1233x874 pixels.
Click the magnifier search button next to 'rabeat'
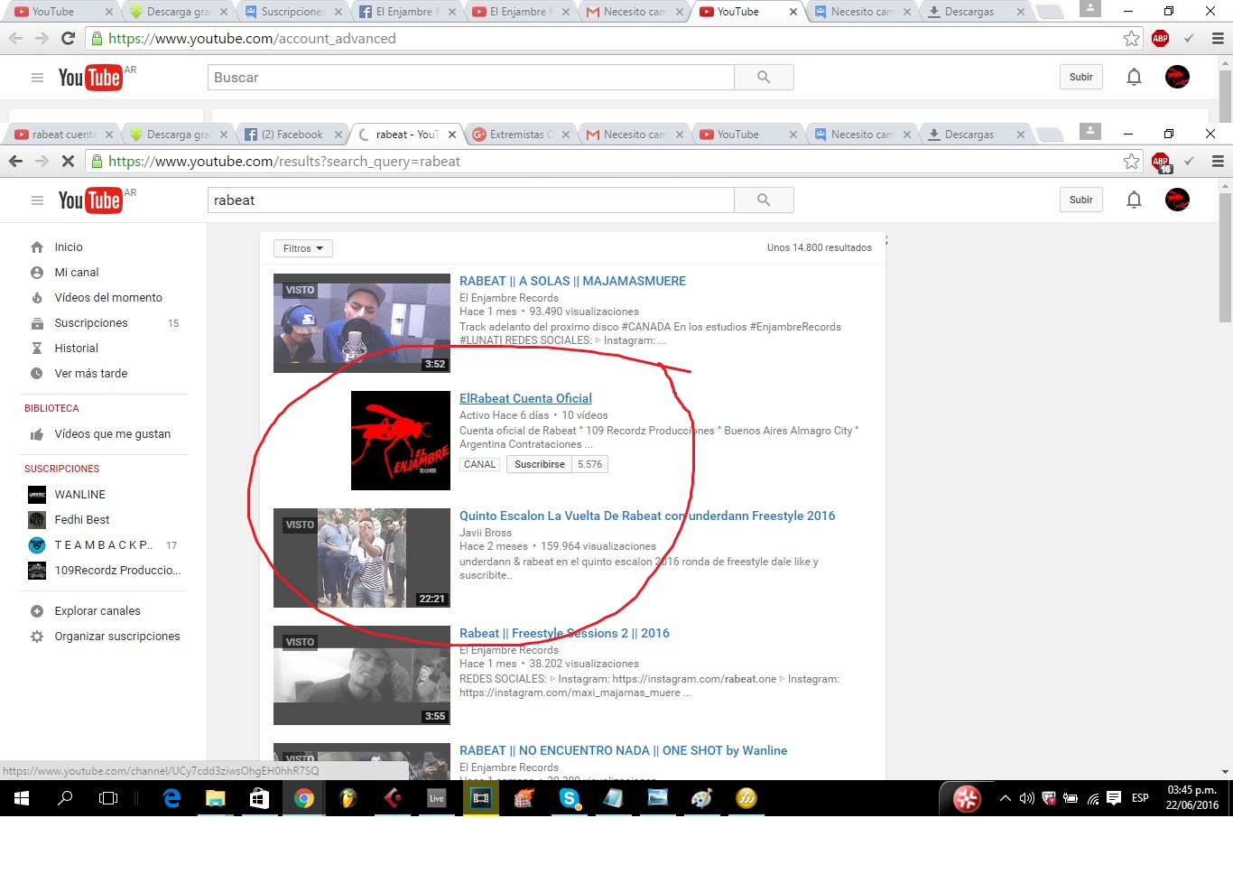click(764, 200)
